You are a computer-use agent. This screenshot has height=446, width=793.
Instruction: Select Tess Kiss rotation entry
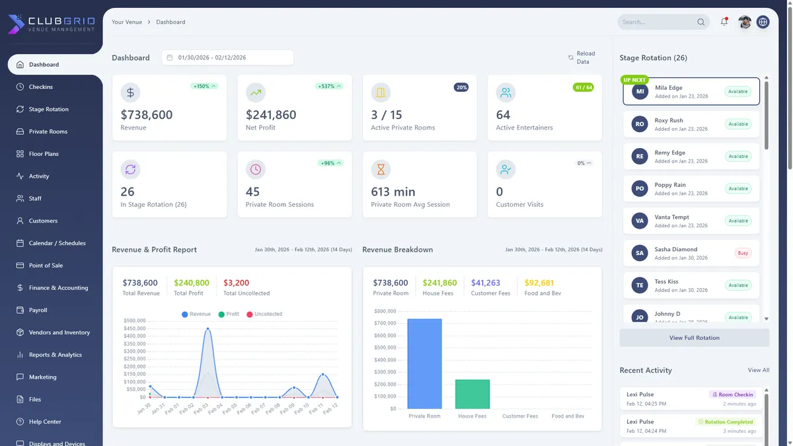click(691, 285)
